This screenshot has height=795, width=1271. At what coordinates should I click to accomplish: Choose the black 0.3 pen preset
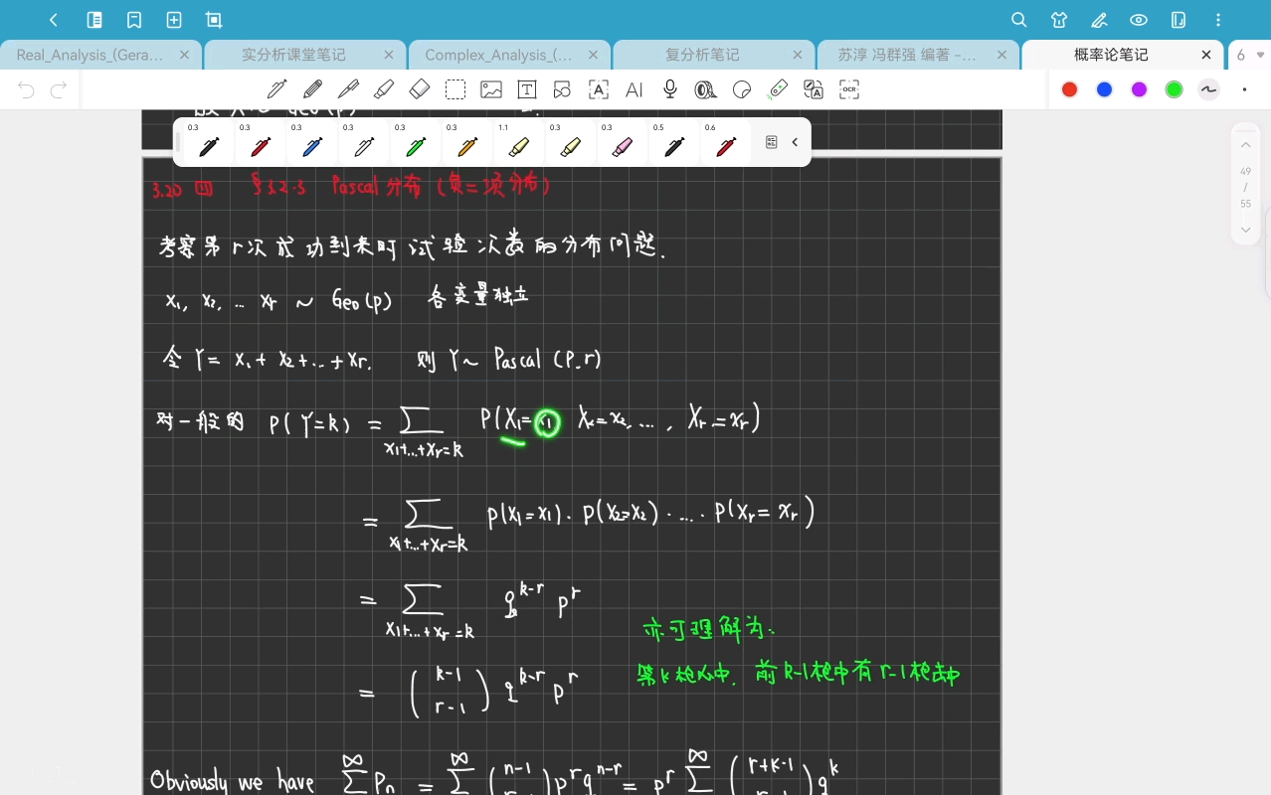tap(209, 143)
